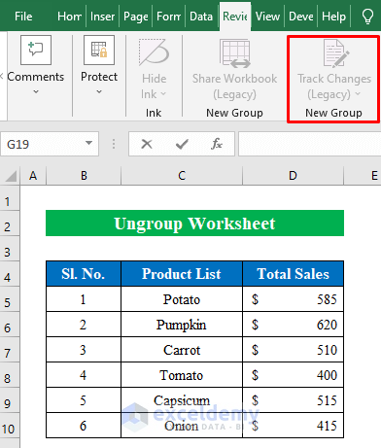Screen dimensions: 381x448
Task: Select the Sl. No. header cell
Action: tap(84, 274)
